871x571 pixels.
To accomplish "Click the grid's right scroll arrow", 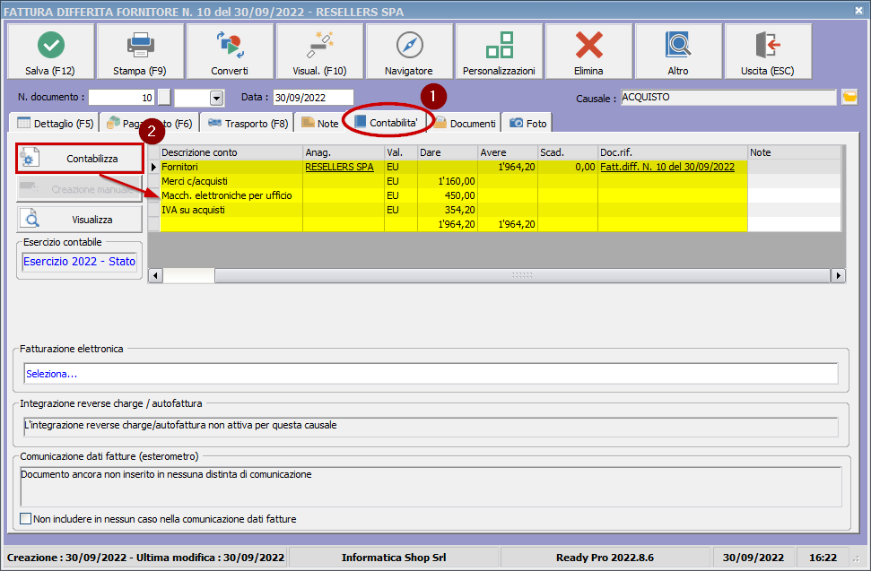I will pos(838,276).
